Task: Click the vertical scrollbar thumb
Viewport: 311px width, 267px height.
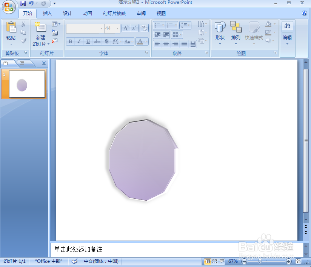Action: pyautogui.click(x=306, y=141)
